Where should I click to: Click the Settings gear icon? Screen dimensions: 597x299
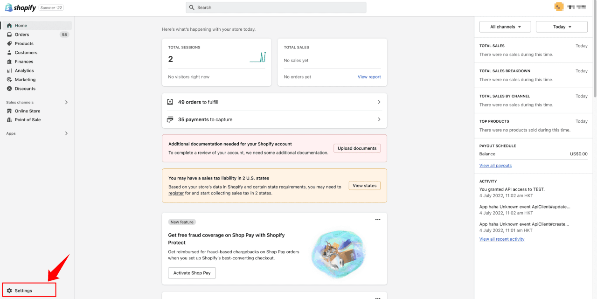[9, 291]
